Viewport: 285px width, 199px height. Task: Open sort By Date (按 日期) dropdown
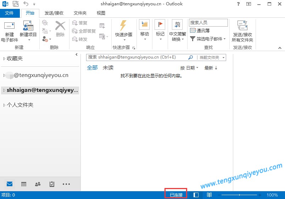pos(189,68)
